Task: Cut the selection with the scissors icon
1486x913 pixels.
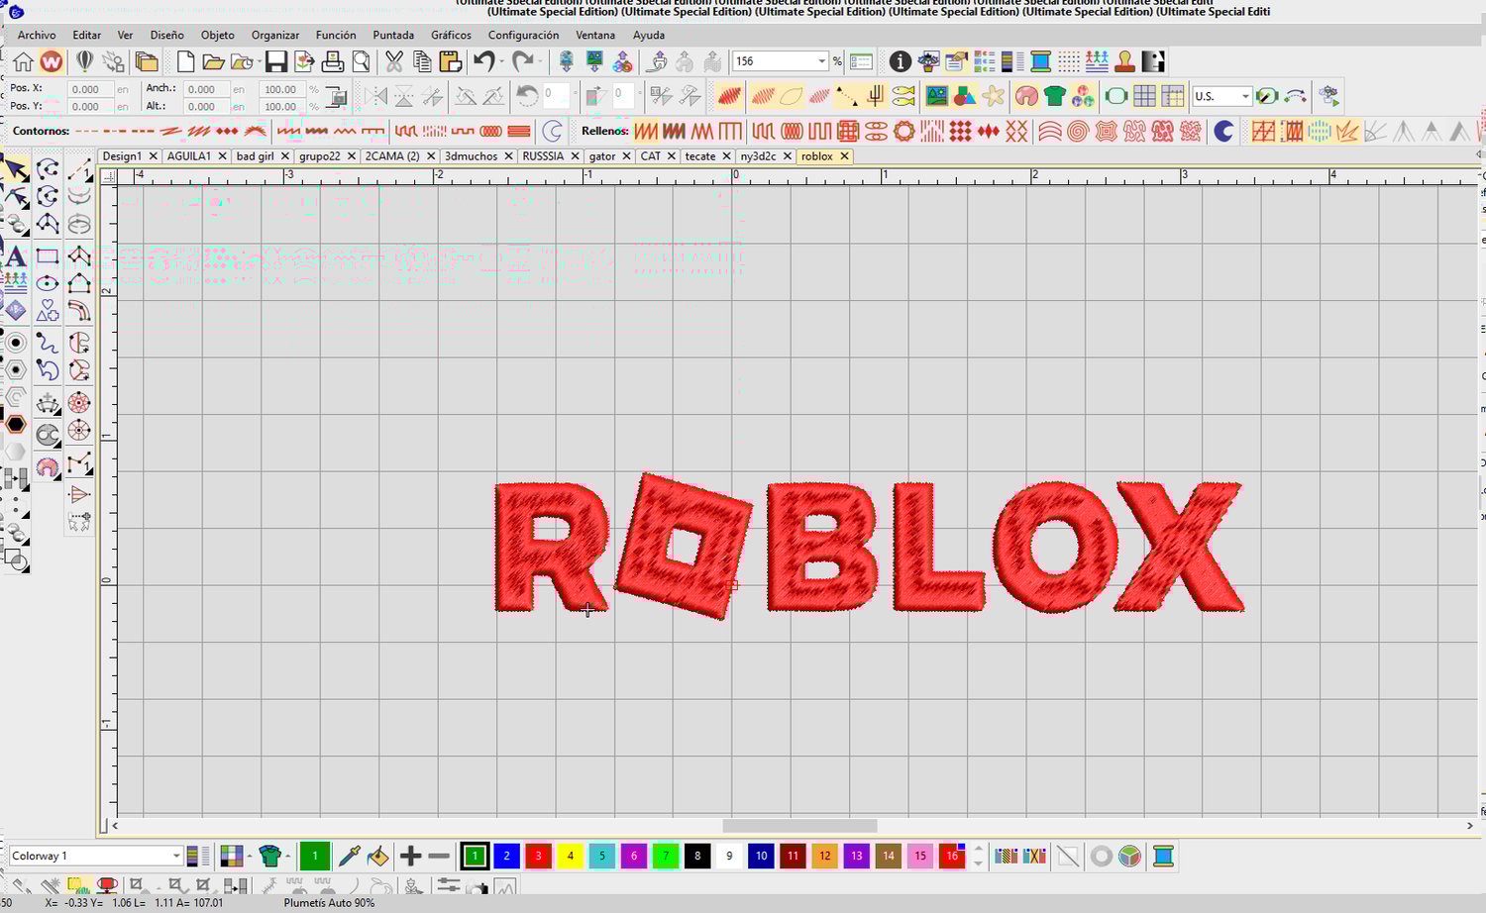Action: point(394,62)
